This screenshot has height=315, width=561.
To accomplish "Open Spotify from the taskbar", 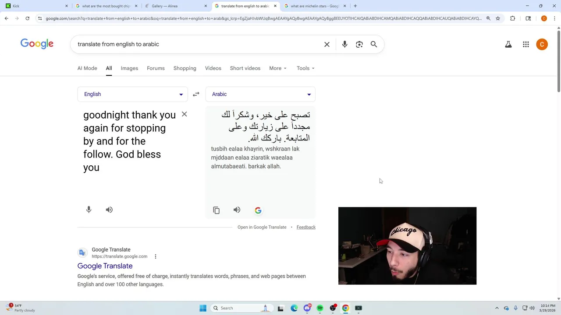I will (320, 308).
